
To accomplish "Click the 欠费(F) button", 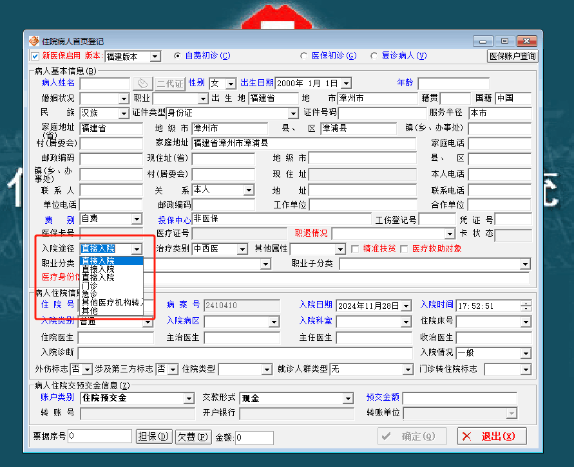I will click(x=193, y=437).
